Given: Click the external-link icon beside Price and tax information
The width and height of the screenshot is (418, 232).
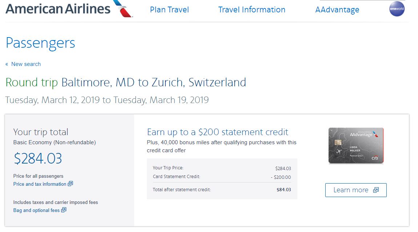Looking at the screenshot, I should [x=71, y=184].
